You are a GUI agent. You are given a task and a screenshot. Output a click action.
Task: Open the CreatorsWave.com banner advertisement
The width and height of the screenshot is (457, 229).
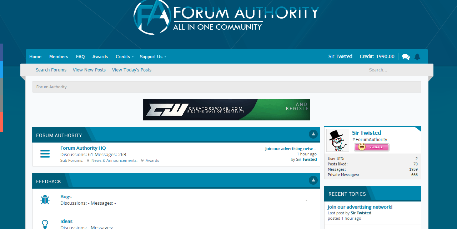(227, 110)
